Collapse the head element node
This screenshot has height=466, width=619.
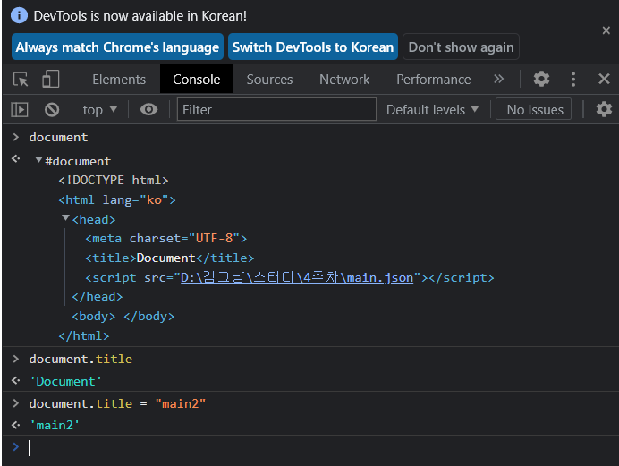[x=66, y=218]
